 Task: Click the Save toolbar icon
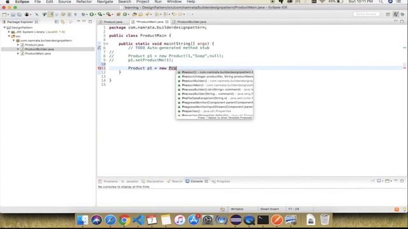coord(13,15)
